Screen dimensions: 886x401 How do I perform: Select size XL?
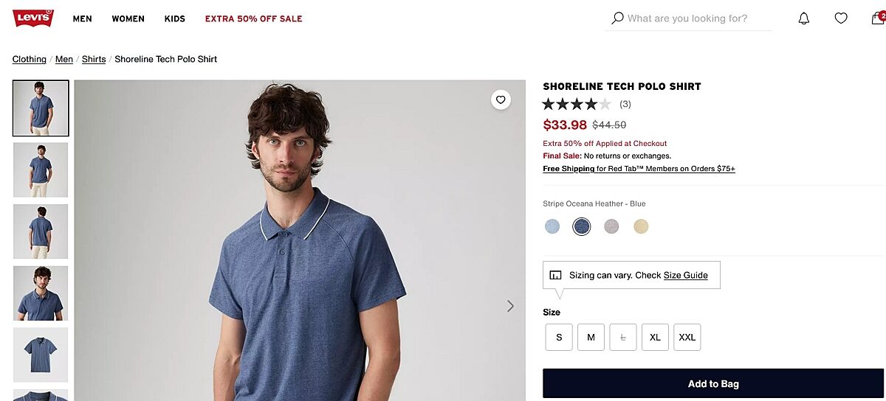(x=655, y=338)
